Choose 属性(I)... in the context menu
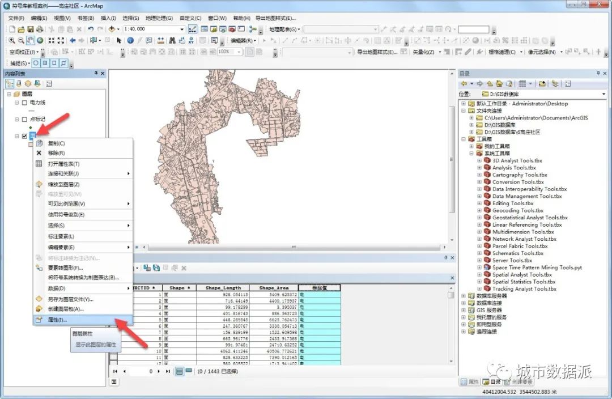Image resolution: width=612 pixels, height=399 pixels. pyautogui.click(x=83, y=320)
